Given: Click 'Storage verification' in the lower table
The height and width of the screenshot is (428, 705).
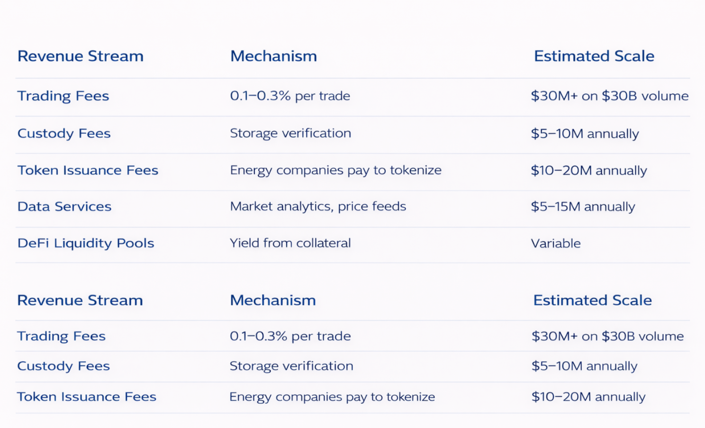Looking at the screenshot, I should tap(291, 366).
